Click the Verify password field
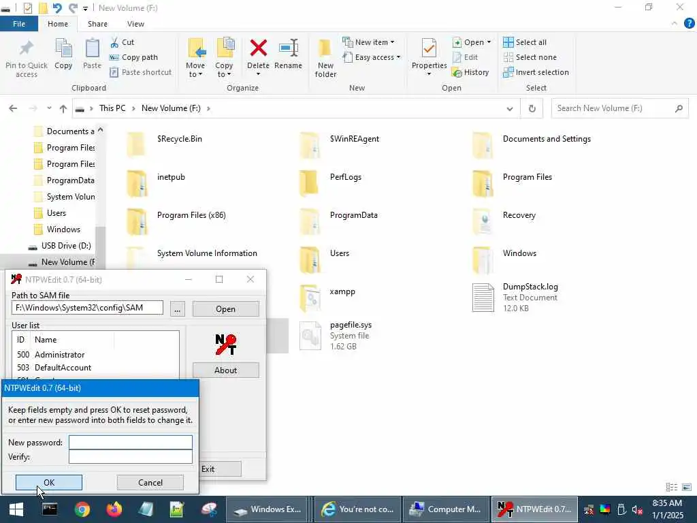 pos(131,457)
